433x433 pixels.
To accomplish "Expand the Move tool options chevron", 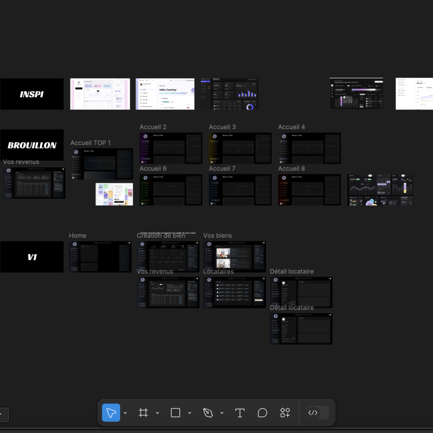I will [125, 413].
